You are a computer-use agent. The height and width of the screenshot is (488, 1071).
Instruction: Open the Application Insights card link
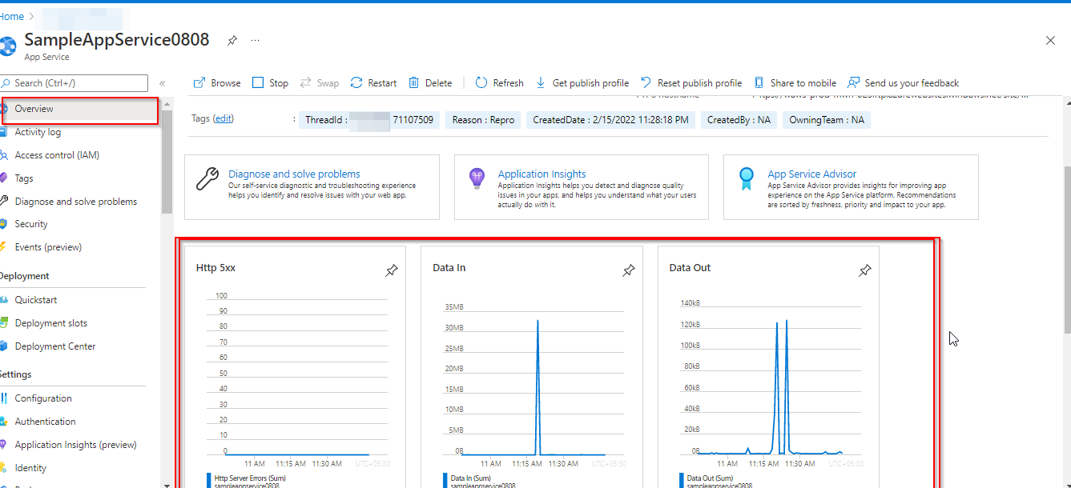(542, 174)
